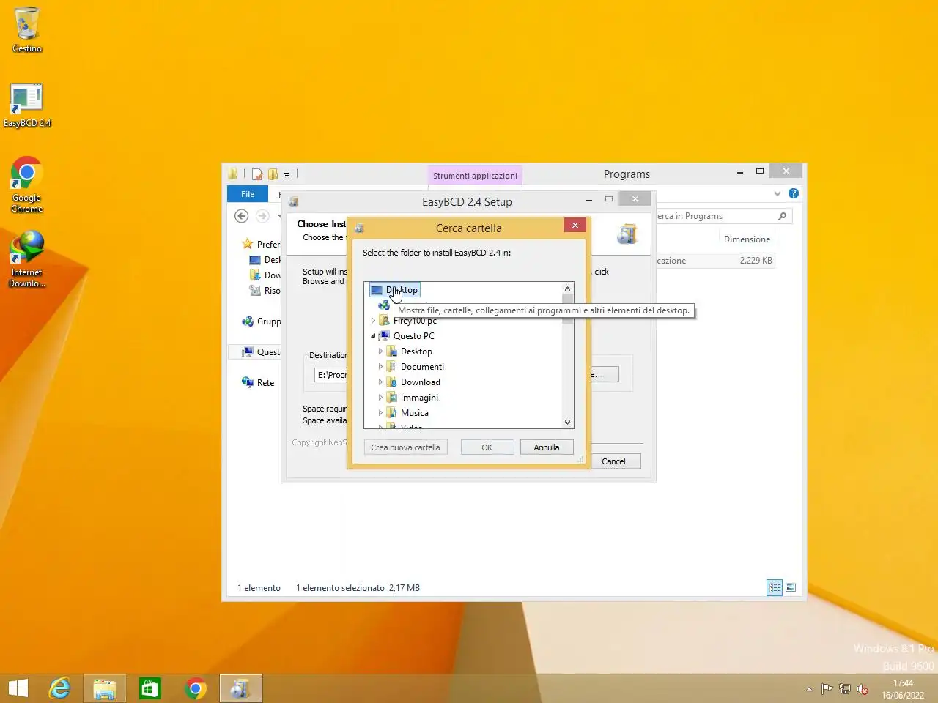Sort by the Dimensione column header
938x703 pixels.
coord(747,239)
